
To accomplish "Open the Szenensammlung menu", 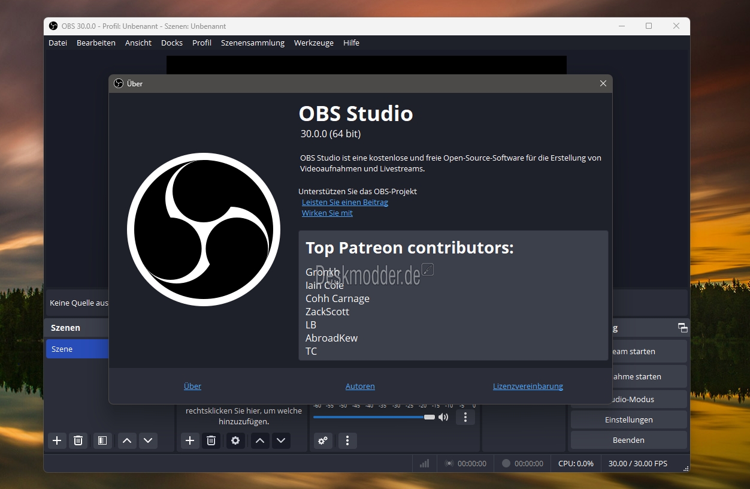I will (x=253, y=43).
